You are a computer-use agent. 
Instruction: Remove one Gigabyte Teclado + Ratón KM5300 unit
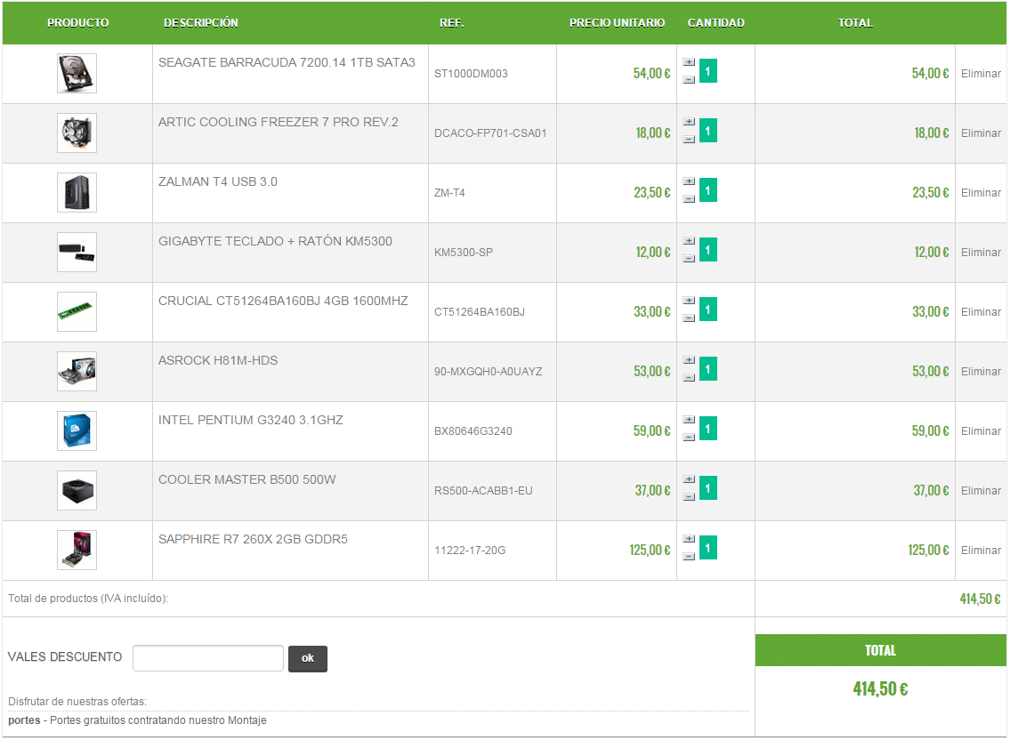[689, 258]
